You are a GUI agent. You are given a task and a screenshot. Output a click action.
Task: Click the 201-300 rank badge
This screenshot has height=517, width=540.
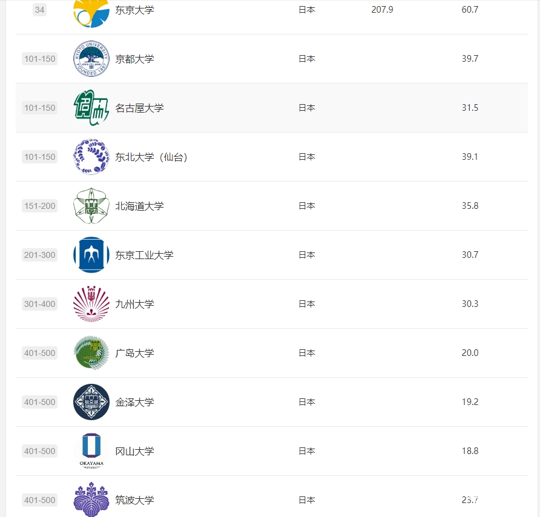(39, 255)
